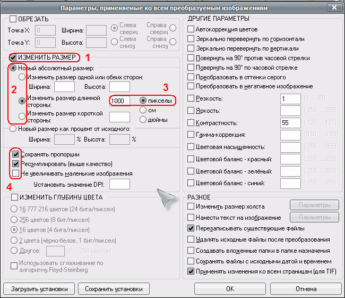Choose дюймы as the size unit
The image size is (345, 298).
pos(143,120)
